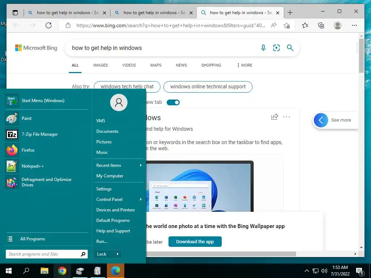The image size is (371, 278).
Task: Click the magnifier in Start search box
Action: [83, 254]
